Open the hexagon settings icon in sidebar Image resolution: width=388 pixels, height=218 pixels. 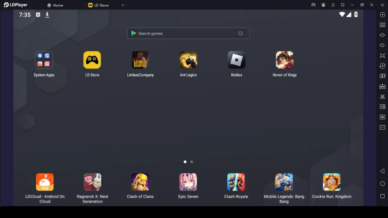coord(382,15)
